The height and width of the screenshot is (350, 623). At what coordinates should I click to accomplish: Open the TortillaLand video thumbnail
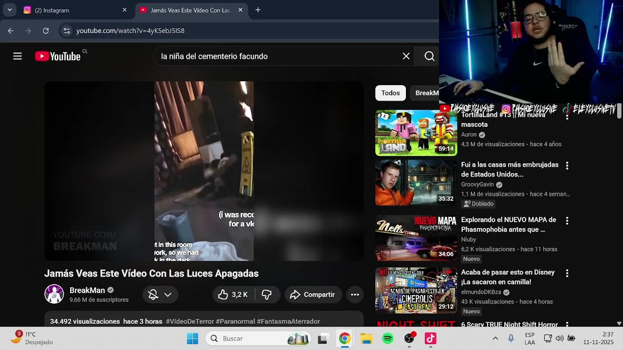click(x=416, y=133)
